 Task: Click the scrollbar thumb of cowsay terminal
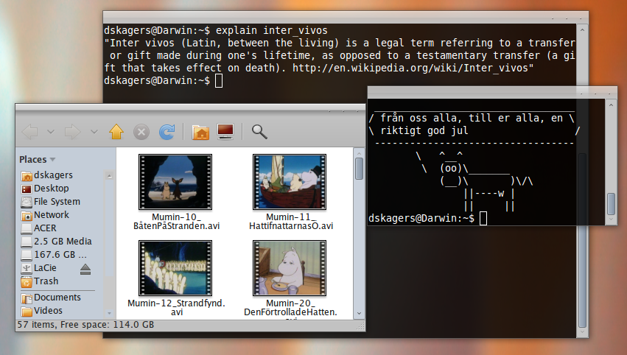coord(611,204)
